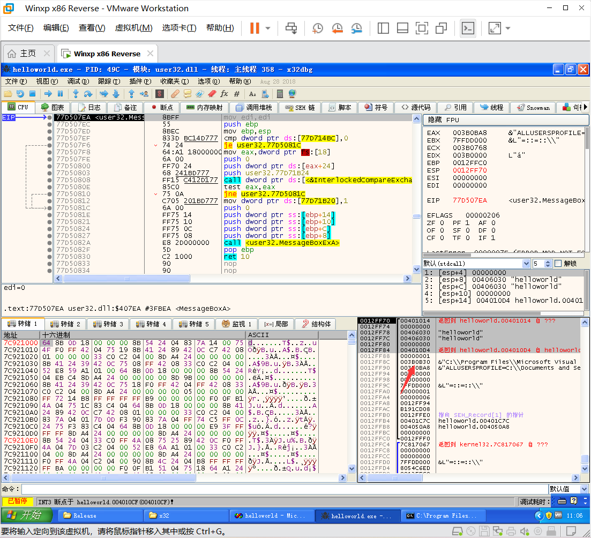Switch to the 结构体 tab
This screenshot has height=538, width=591.
pos(316,324)
